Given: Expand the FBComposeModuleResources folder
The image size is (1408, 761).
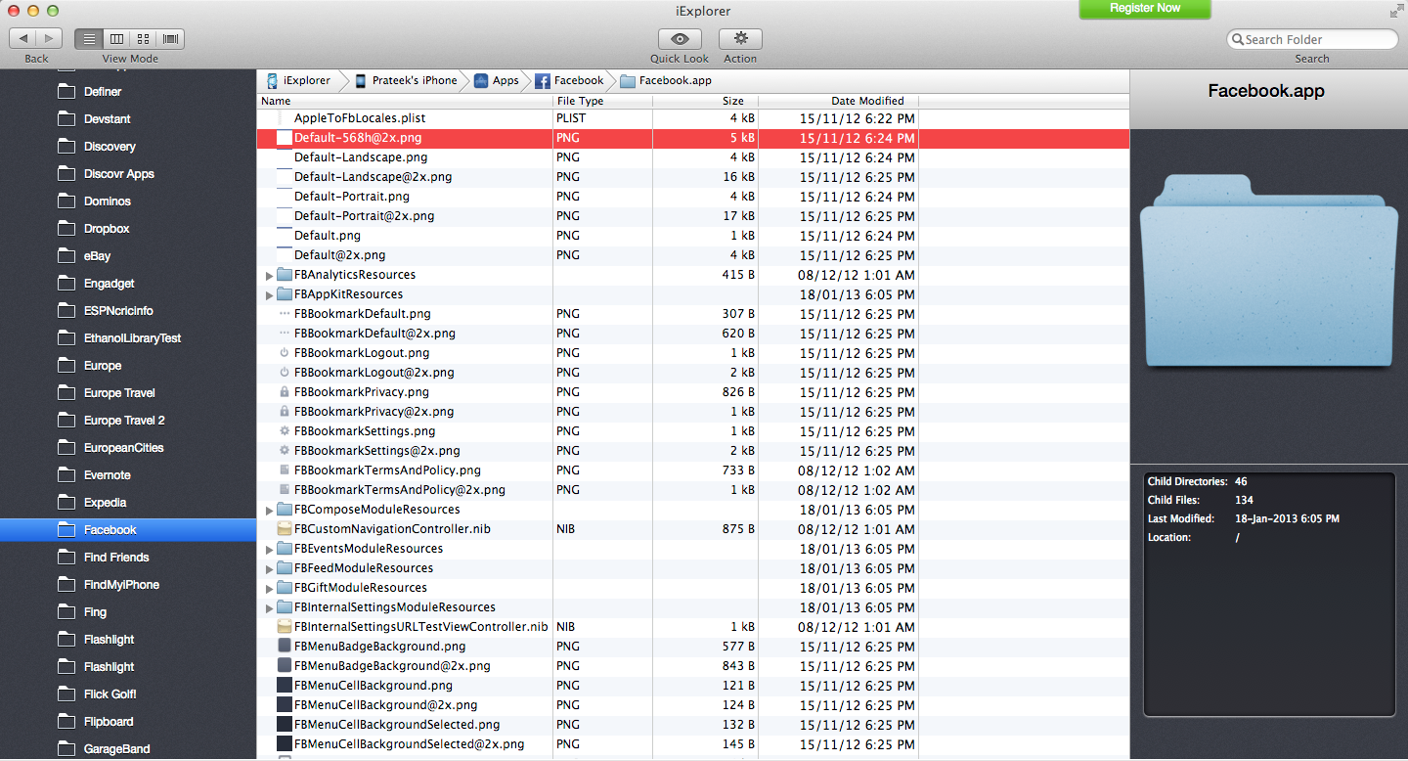Looking at the screenshot, I should tap(270, 511).
